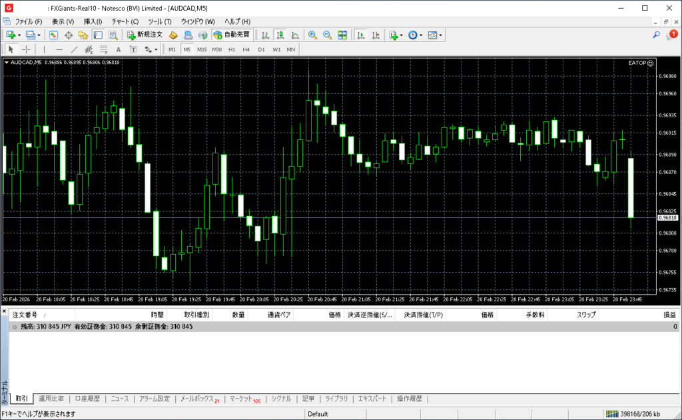Image resolution: width=682 pixels, height=420 pixels.
Task: Click the zoom out magnifier icon
Action: point(327,35)
